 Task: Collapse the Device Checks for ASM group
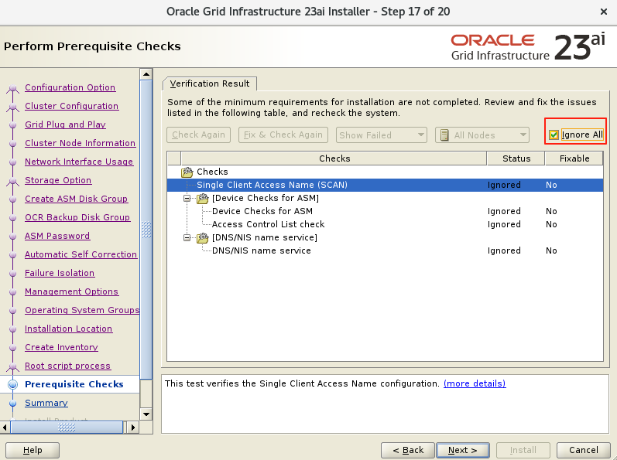[x=187, y=199]
